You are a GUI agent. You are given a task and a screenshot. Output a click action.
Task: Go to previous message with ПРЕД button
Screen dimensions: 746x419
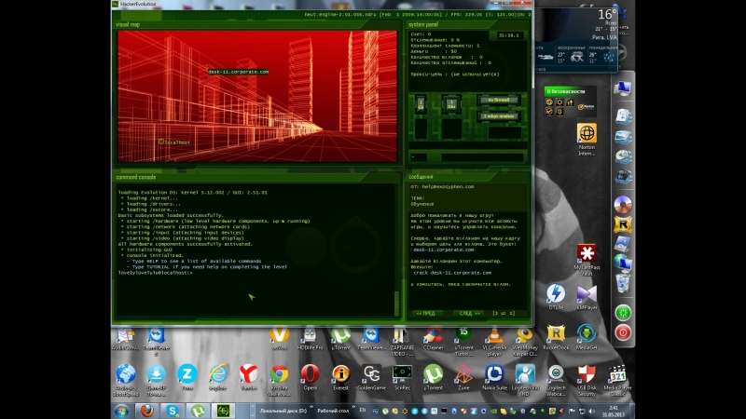tap(426, 313)
